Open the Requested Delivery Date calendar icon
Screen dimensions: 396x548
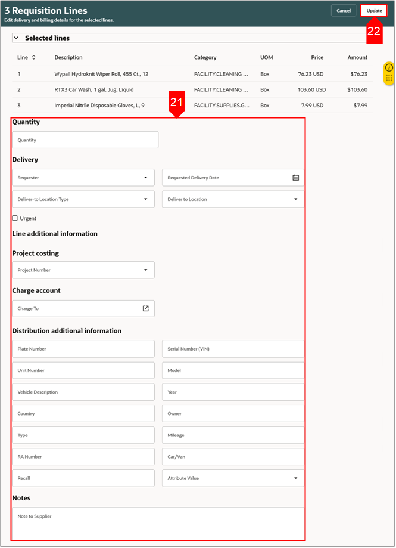tap(295, 178)
